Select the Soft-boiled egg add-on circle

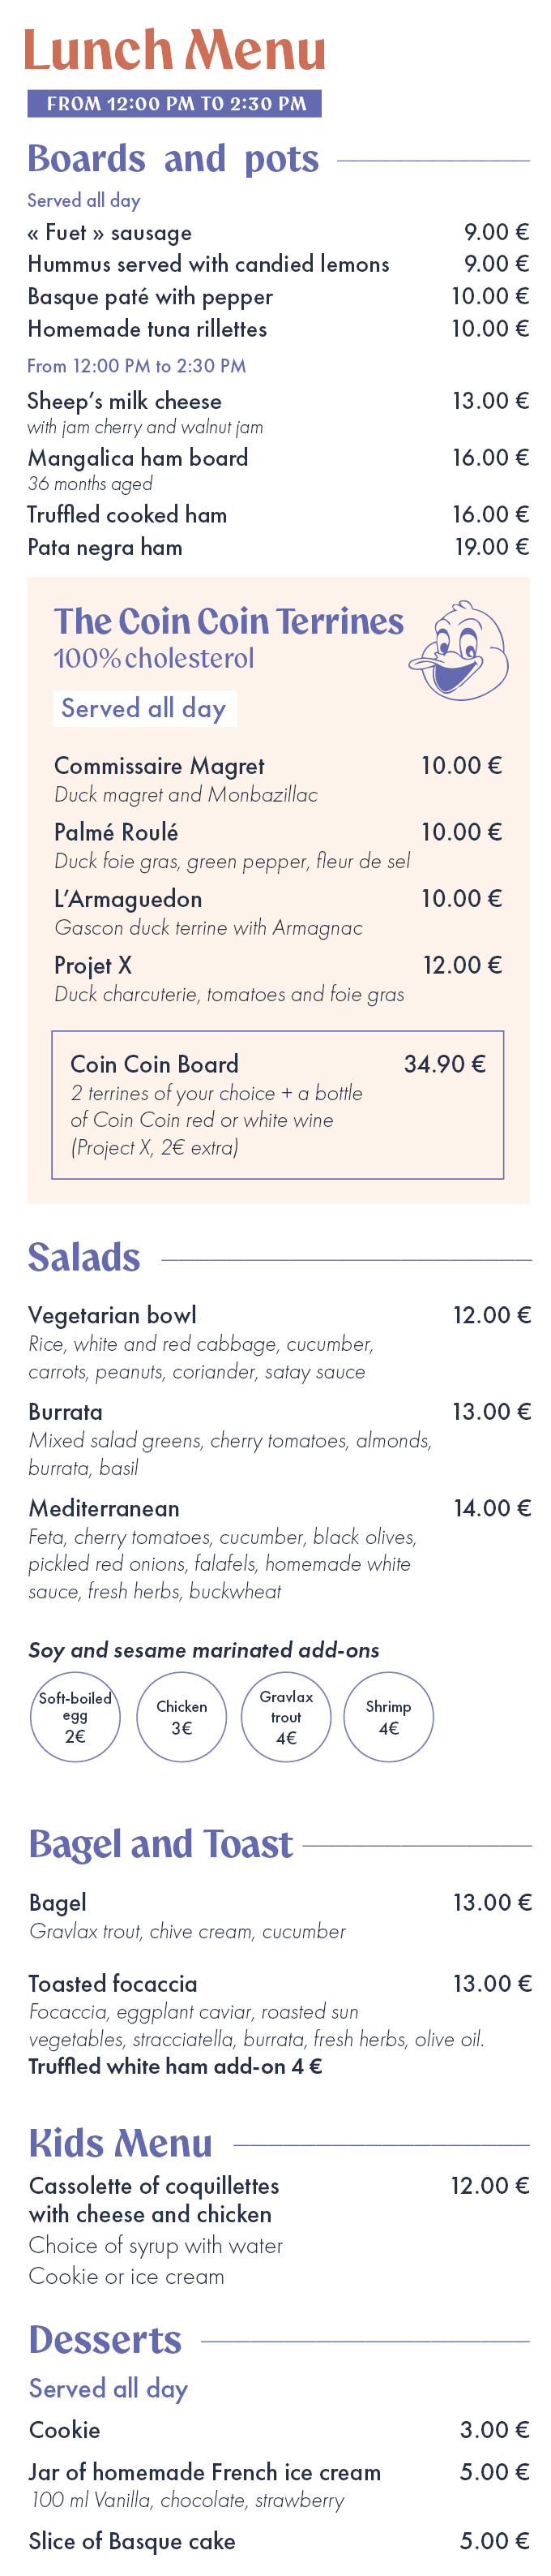[75, 1717]
